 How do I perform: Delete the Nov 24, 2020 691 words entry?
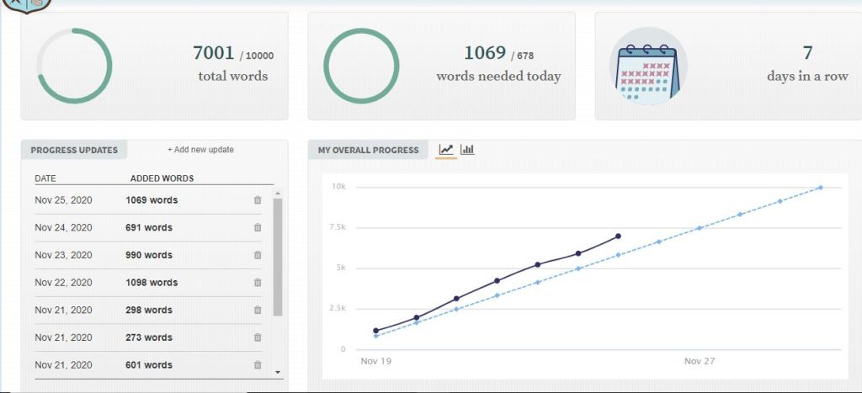coord(258,228)
